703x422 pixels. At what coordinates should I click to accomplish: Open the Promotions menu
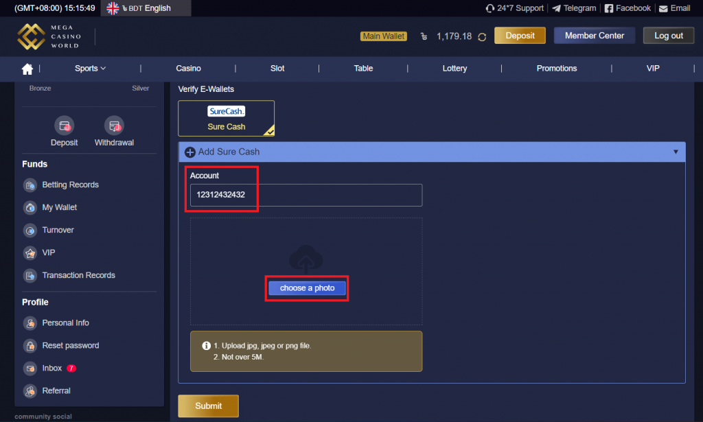pos(557,68)
